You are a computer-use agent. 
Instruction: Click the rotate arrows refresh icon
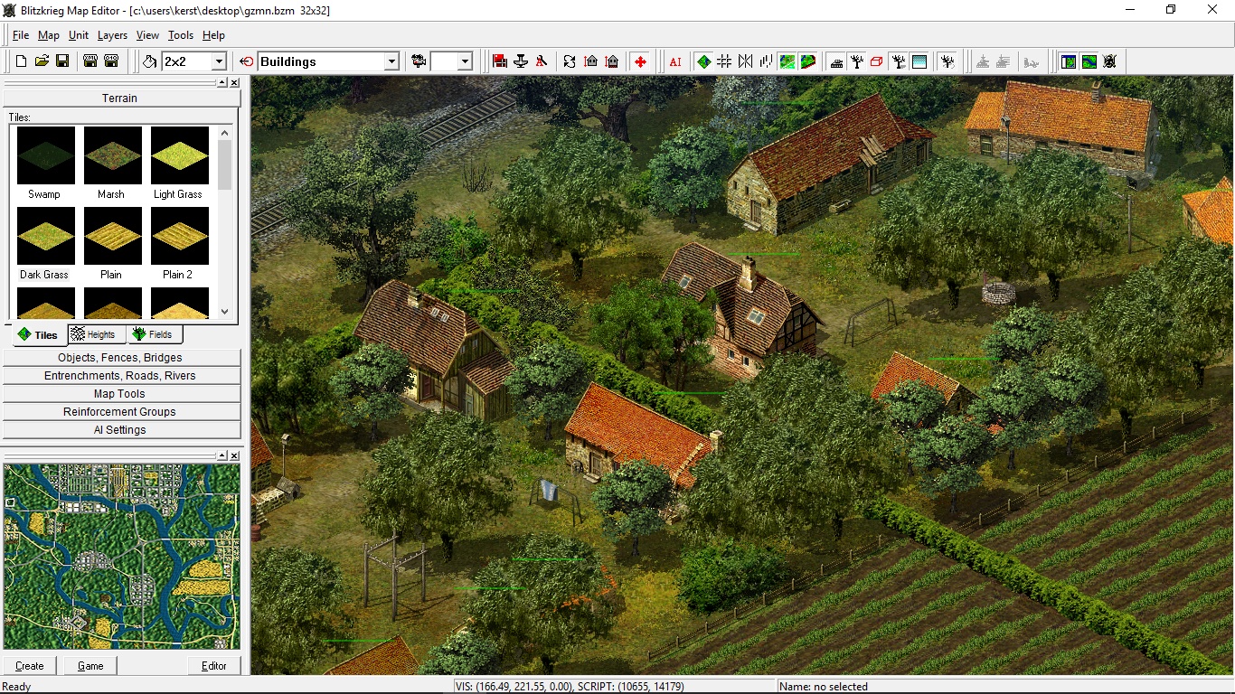[570, 61]
